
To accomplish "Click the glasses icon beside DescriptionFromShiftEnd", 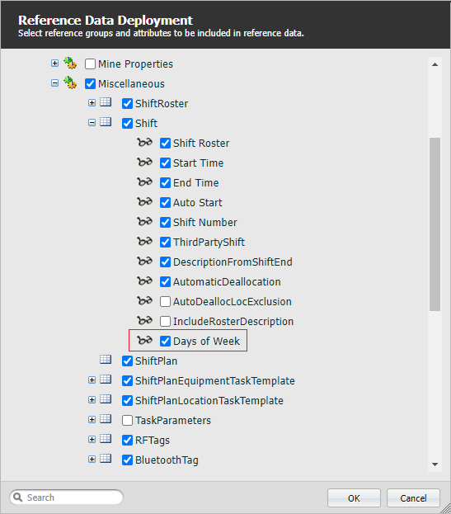I will 144,261.
